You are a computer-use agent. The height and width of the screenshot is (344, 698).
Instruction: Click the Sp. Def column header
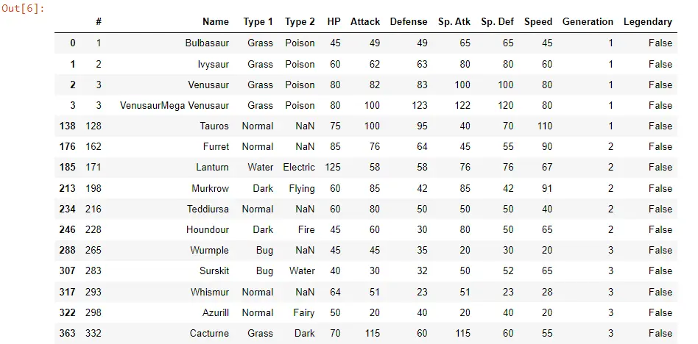coord(497,22)
